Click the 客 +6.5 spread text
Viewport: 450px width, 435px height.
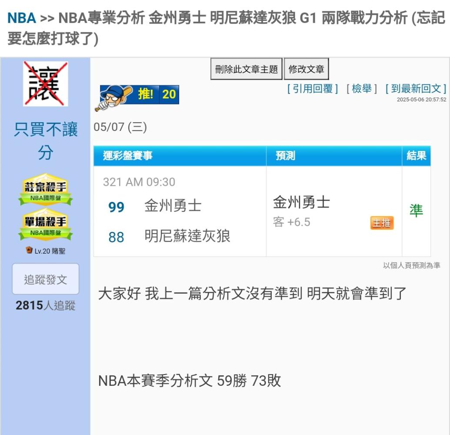(292, 222)
